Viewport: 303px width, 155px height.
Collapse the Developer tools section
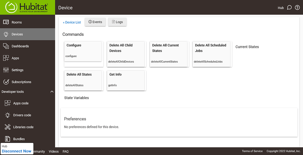coord(52,92)
